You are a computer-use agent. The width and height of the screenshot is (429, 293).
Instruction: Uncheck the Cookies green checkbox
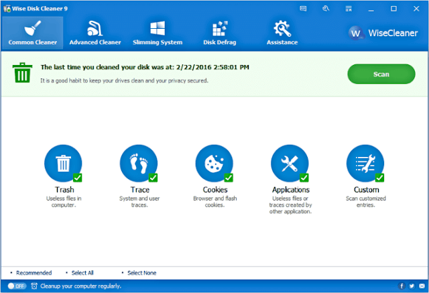click(x=229, y=178)
